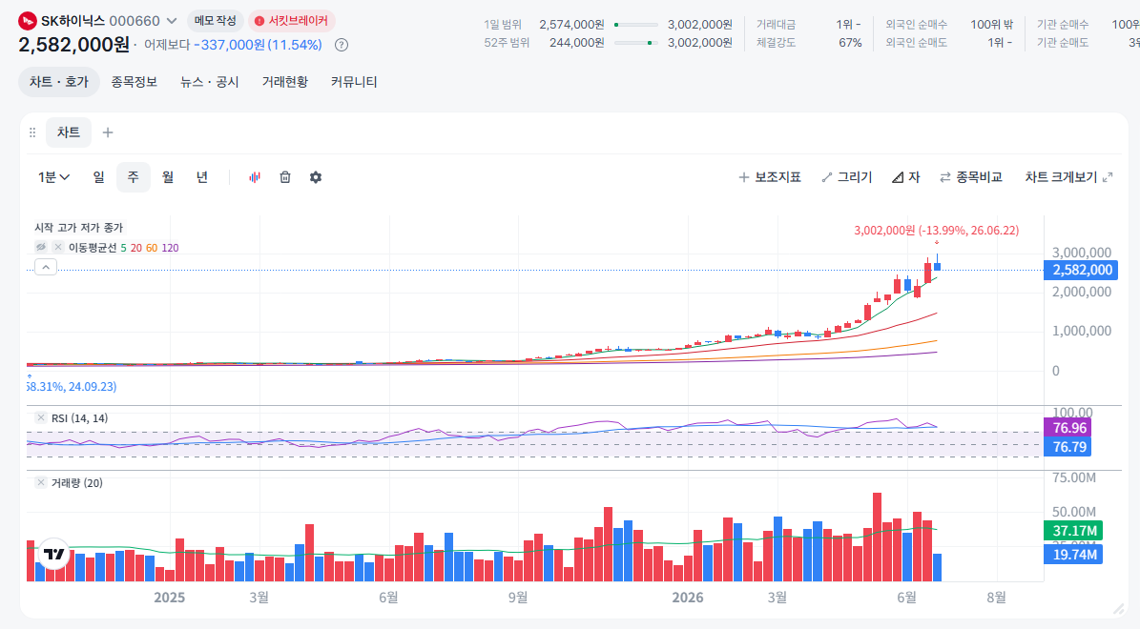
Task: Remove the 이동평균선 indicator with X
Action: click(58, 247)
